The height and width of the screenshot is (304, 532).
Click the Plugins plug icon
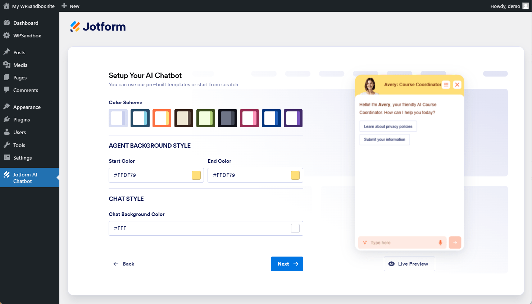coord(7,119)
